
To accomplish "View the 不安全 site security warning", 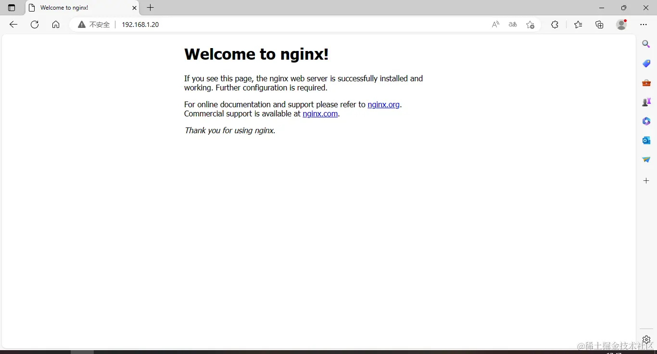I will coord(94,25).
